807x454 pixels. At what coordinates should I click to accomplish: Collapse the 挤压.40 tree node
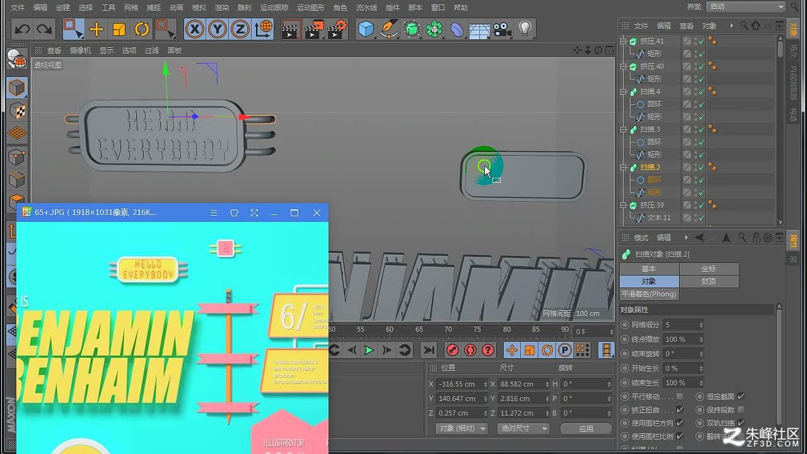tap(624, 66)
